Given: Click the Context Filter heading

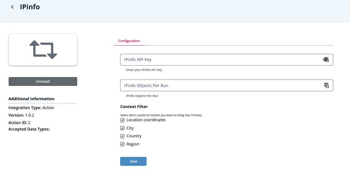Looking at the screenshot, I should (x=134, y=107).
